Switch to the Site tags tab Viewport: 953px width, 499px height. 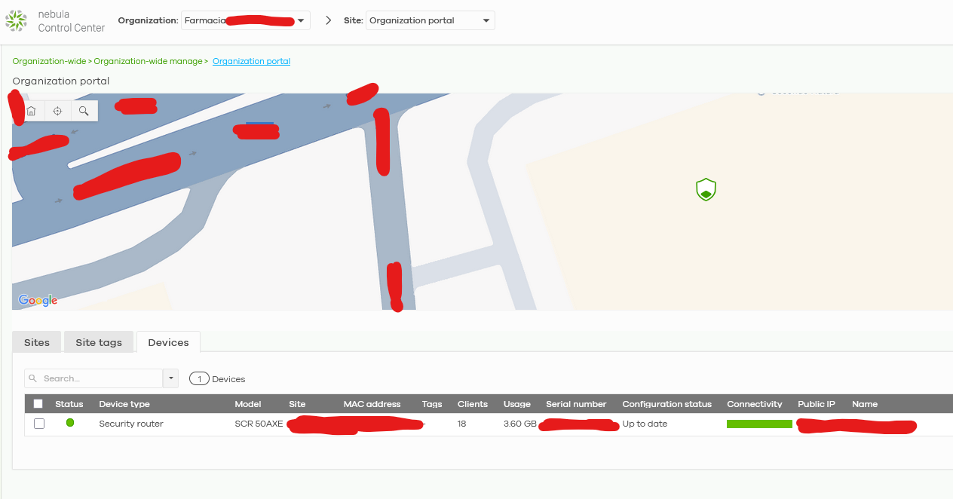(99, 342)
